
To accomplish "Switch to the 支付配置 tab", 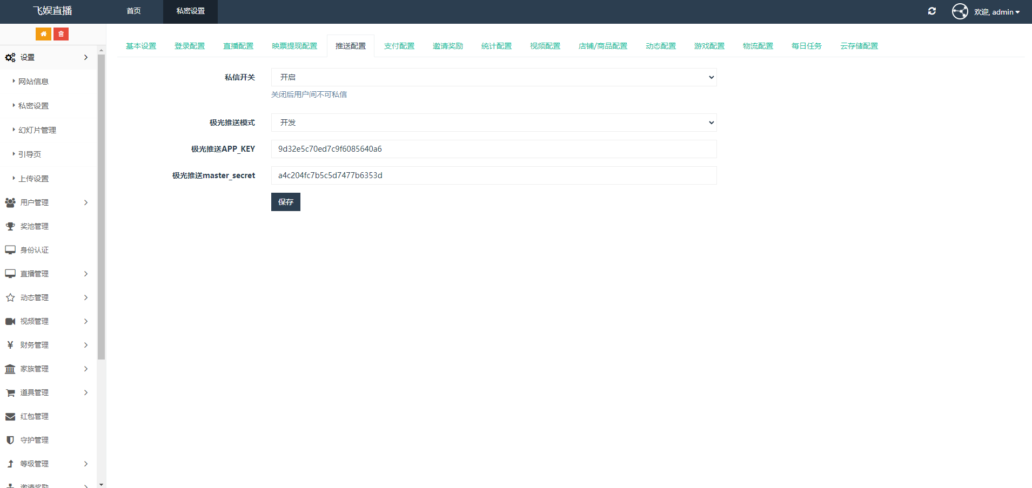I will (399, 46).
